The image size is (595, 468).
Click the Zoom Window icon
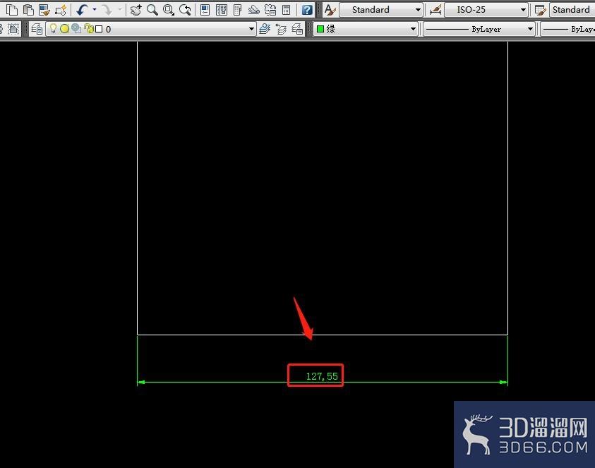(x=169, y=9)
